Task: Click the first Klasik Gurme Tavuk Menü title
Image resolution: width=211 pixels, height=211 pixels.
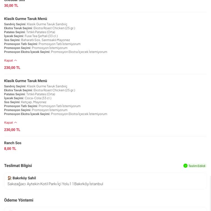Action: 26,19
